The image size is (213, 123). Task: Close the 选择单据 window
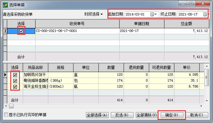[203, 3]
